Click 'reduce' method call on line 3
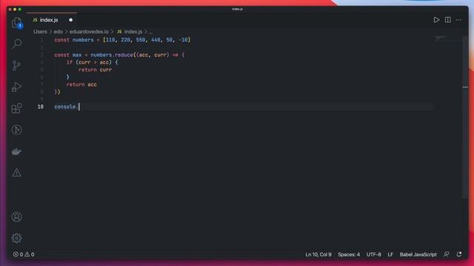This screenshot has width=474, height=266. 124,55
